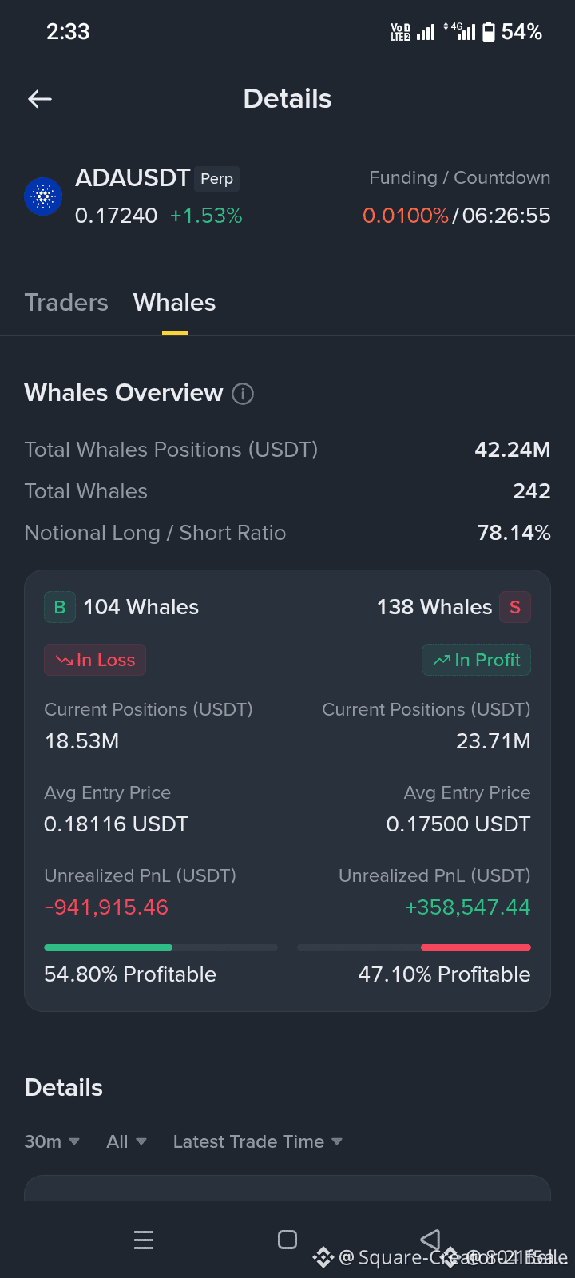
Task: Tap the red S sell-side badge
Action: tap(515, 607)
